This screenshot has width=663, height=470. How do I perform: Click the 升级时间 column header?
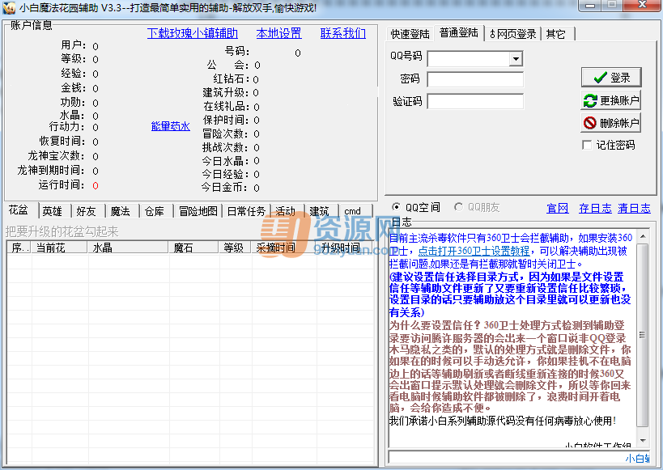coord(345,248)
